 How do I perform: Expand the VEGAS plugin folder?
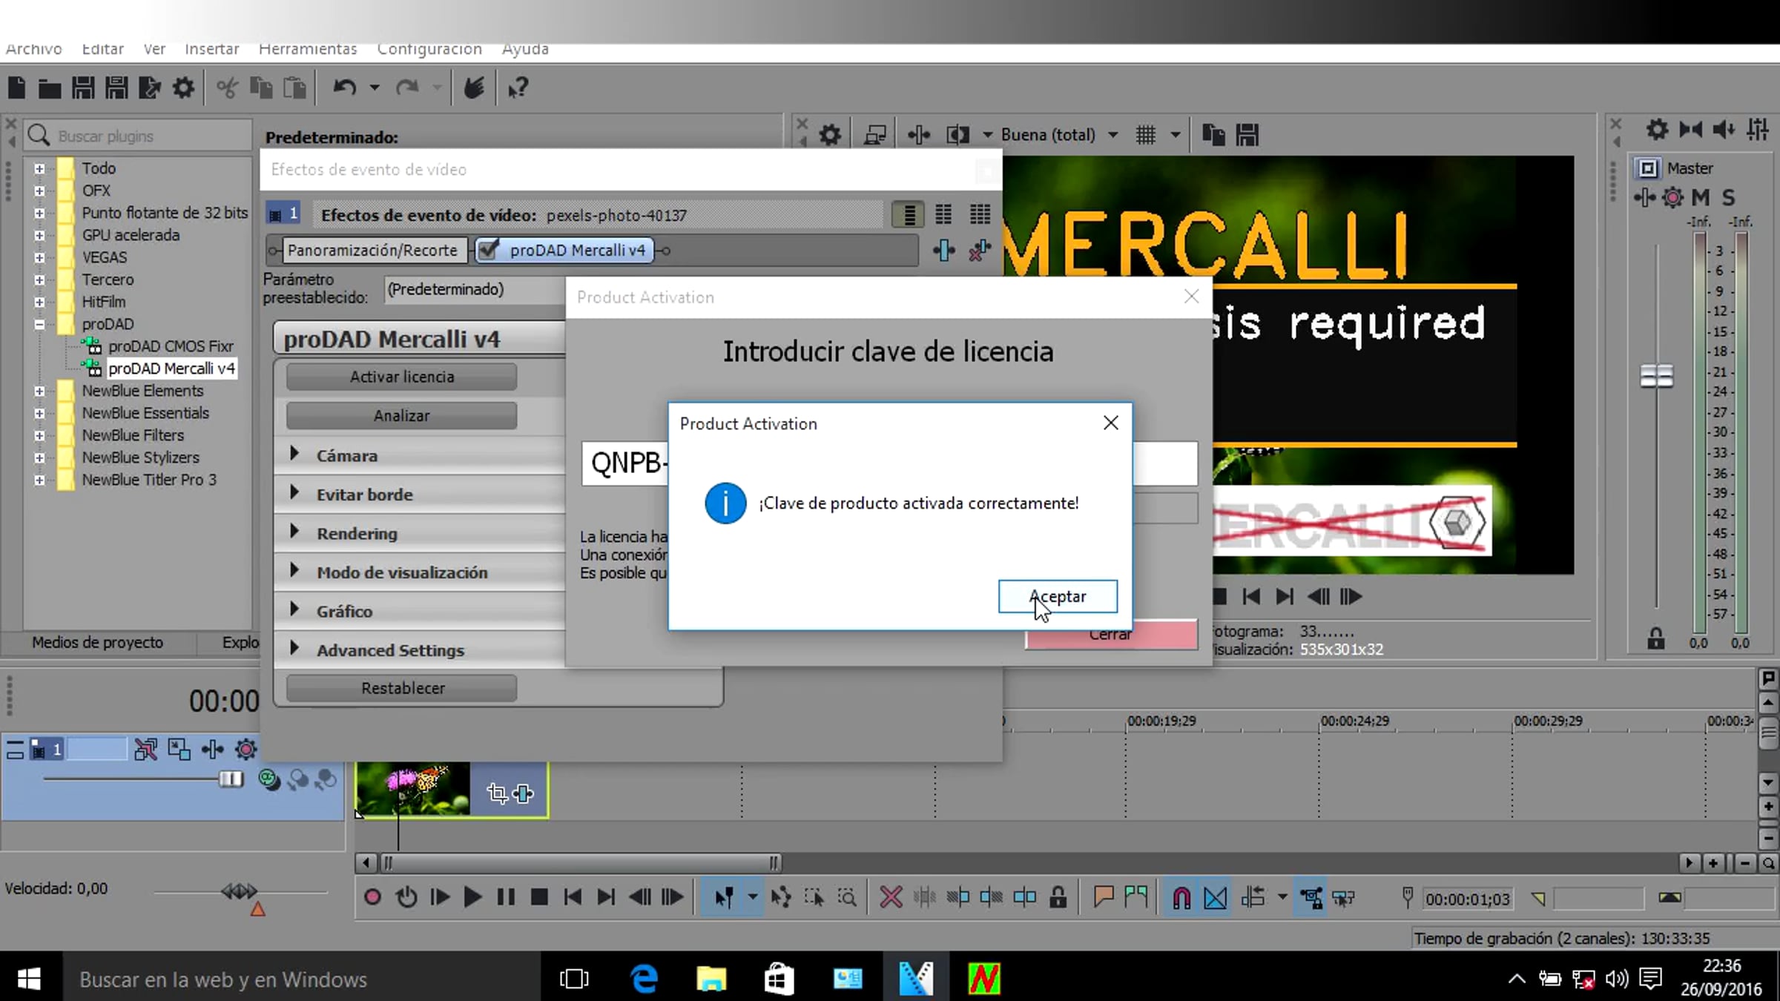click(39, 258)
